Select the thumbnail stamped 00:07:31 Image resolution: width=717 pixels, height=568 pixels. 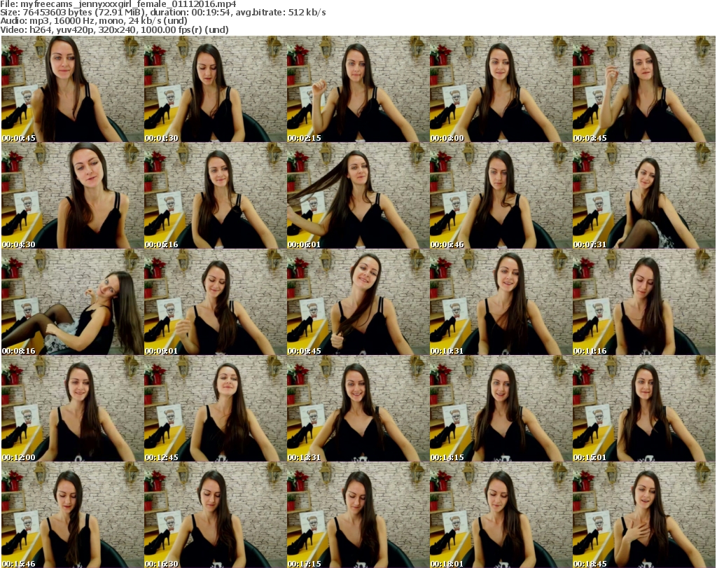click(x=643, y=195)
